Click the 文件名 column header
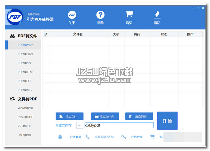The width and height of the screenshot is (210, 151). point(78,34)
